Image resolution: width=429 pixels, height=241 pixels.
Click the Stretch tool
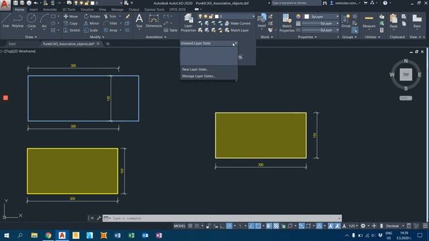[72, 30]
